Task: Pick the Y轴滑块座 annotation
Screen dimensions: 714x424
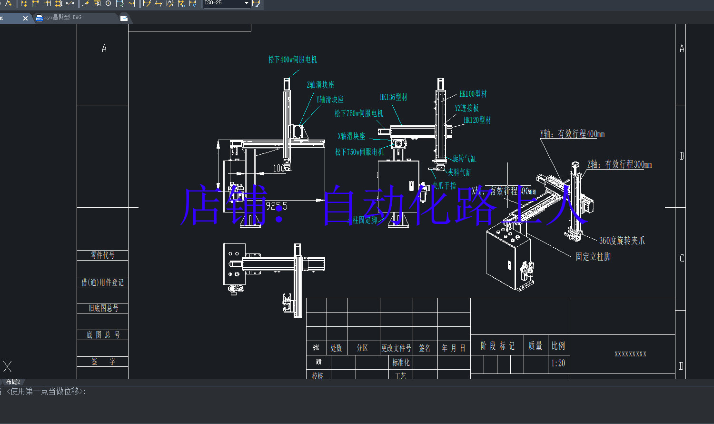Action: [330, 99]
